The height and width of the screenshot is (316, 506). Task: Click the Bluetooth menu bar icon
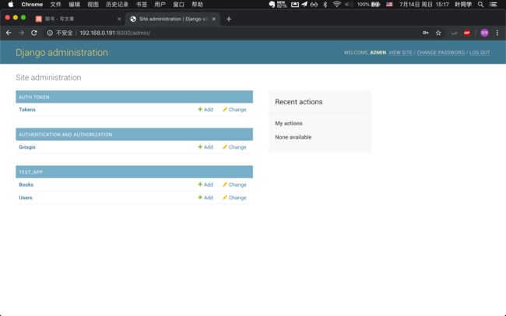coord(325,5)
